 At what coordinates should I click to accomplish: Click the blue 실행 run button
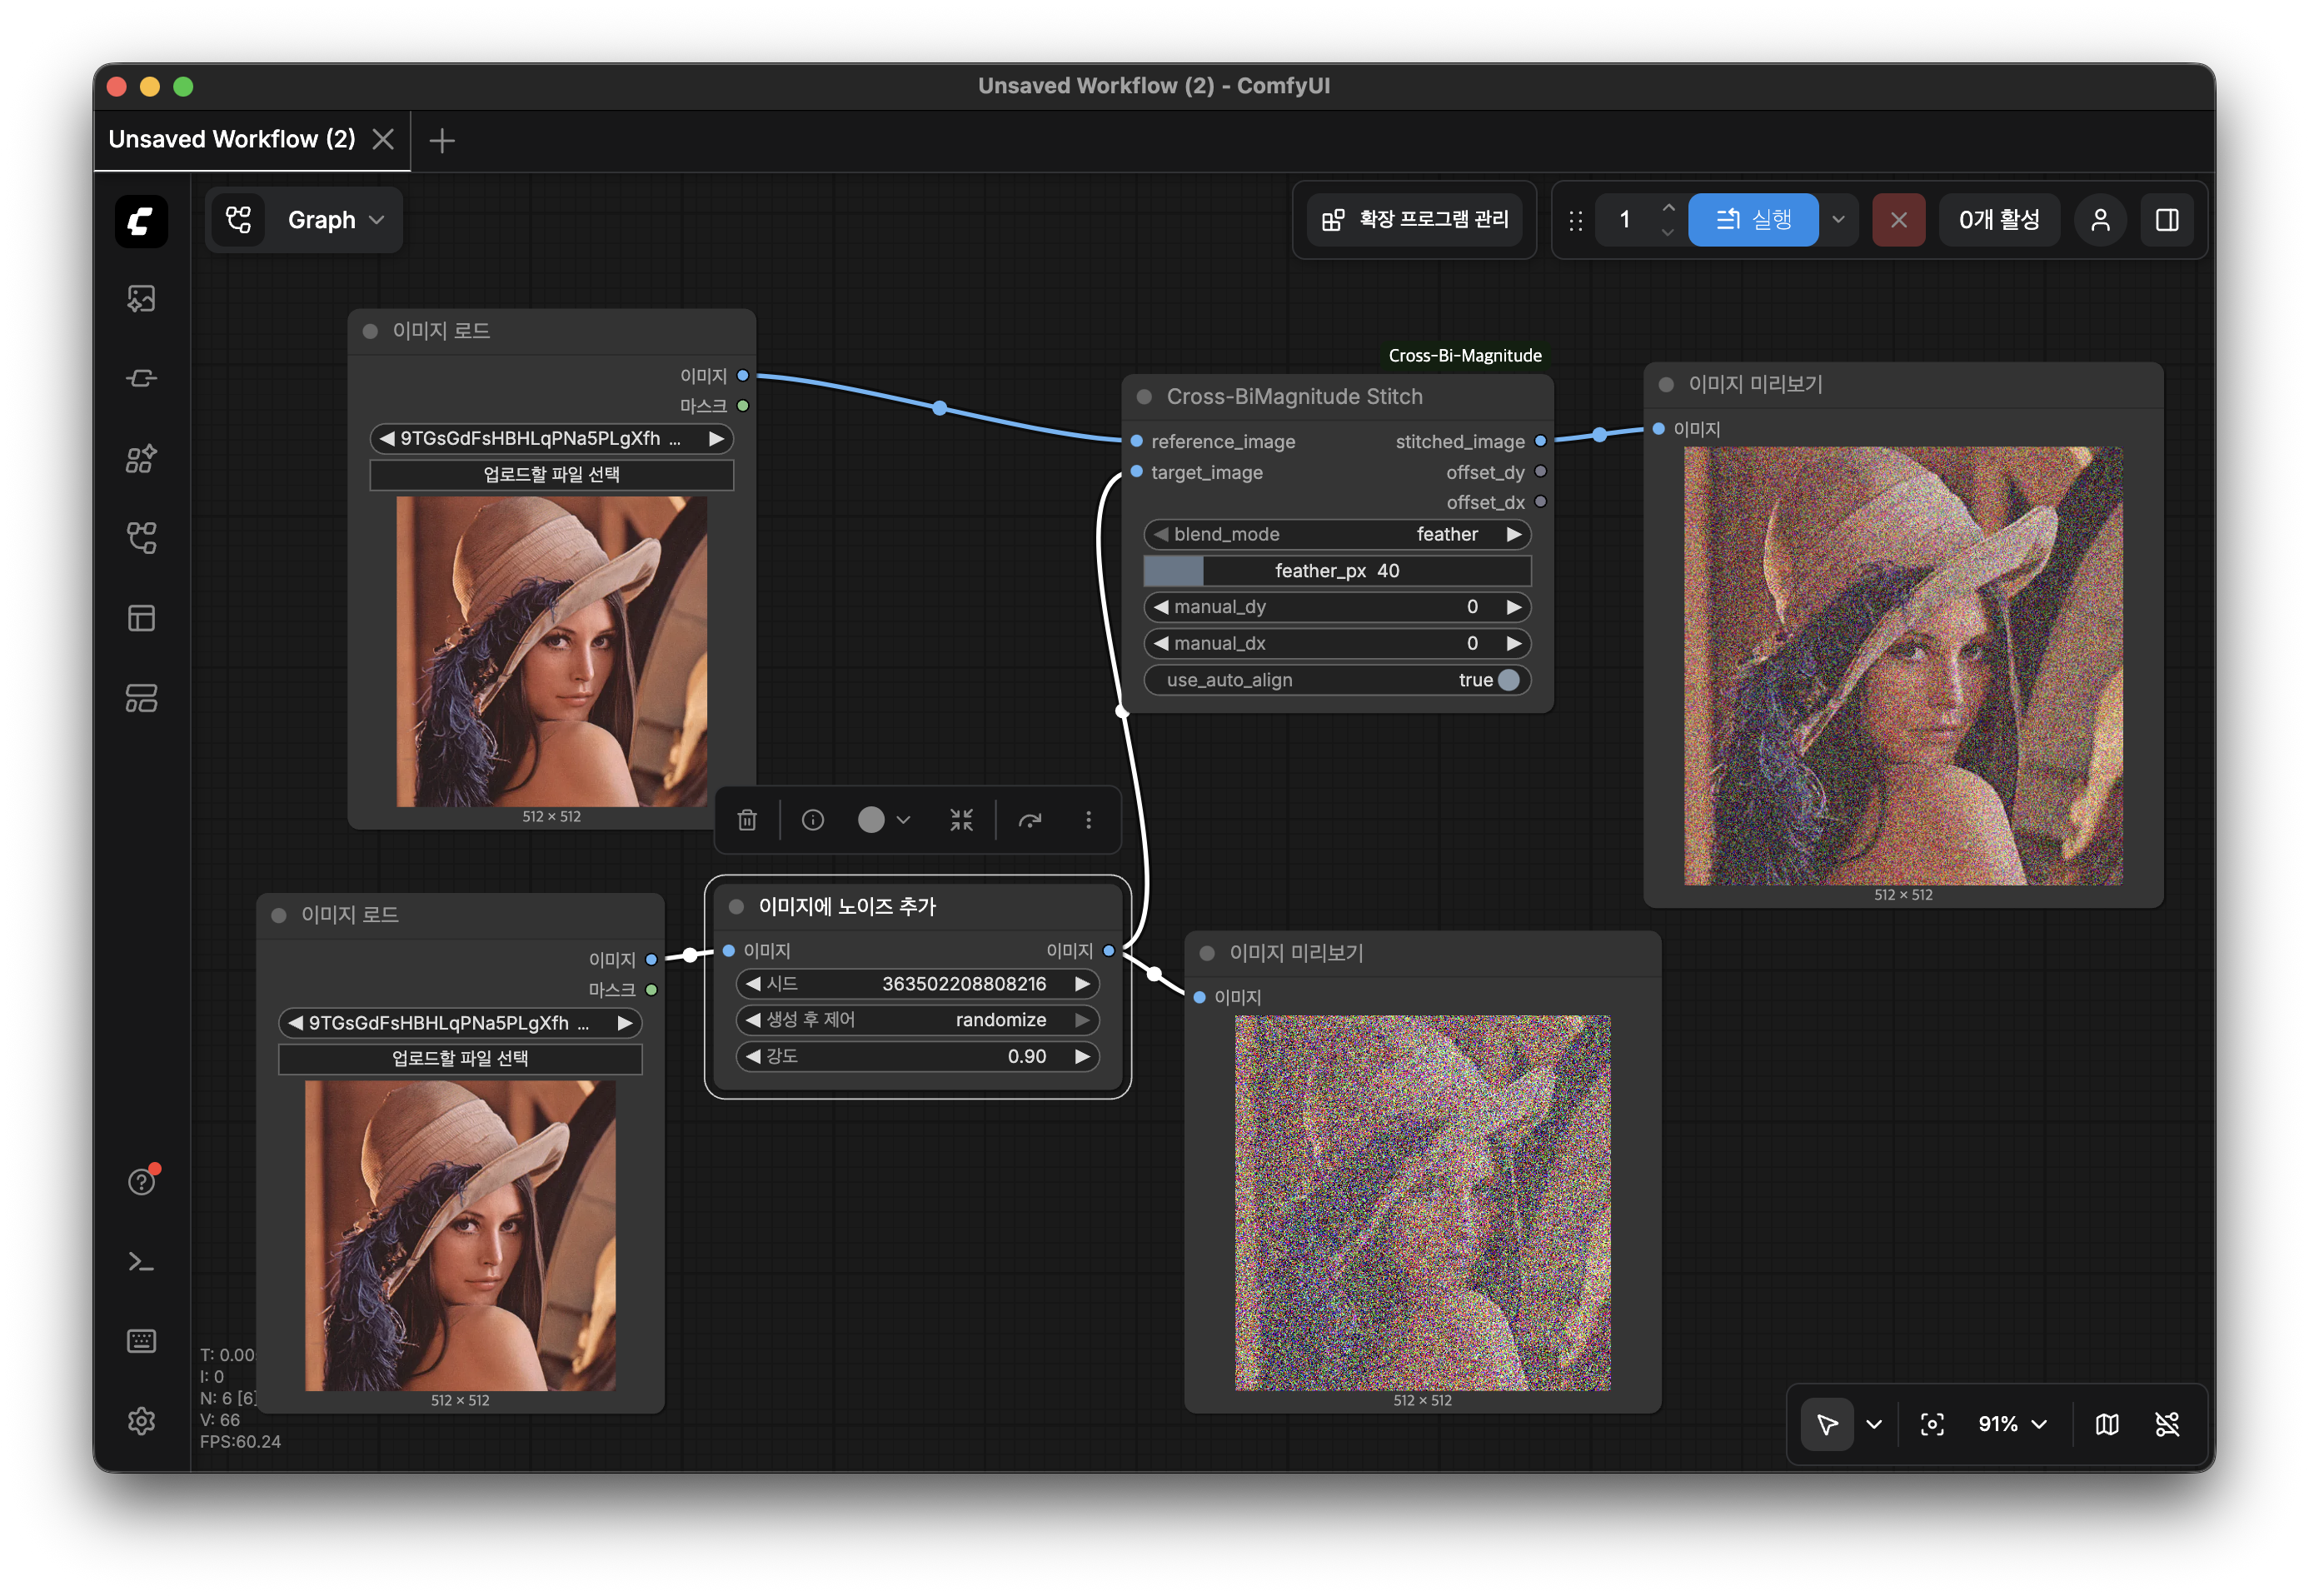pos(1753,220)
